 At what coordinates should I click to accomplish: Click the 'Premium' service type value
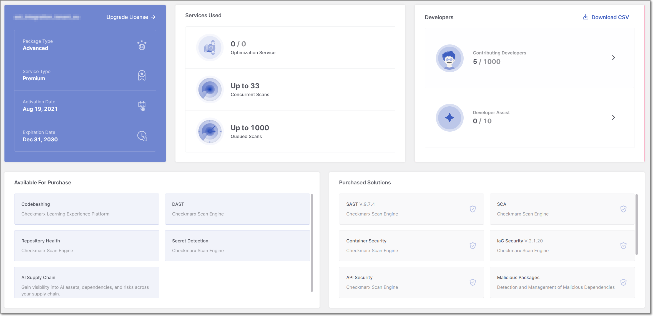(34, 78)
